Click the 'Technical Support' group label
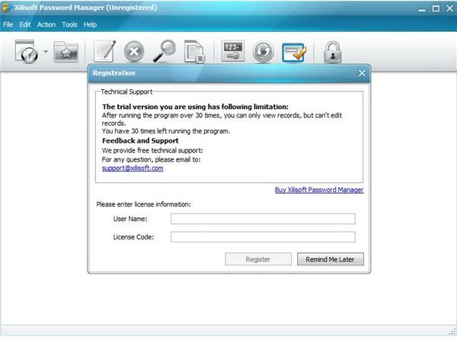 [126, 92]
